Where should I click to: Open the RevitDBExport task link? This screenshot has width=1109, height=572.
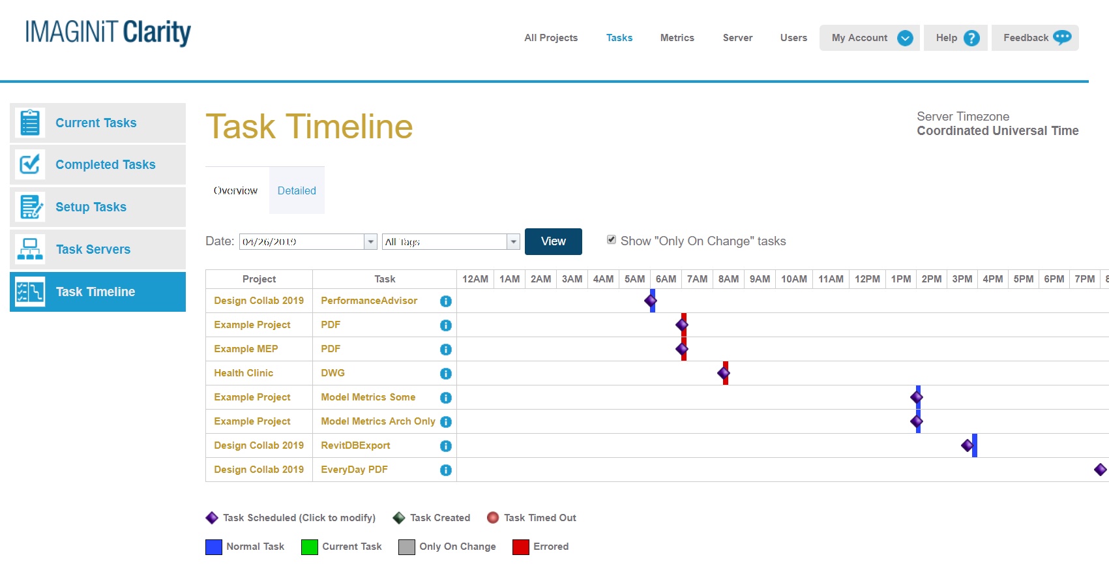point(355,445)
